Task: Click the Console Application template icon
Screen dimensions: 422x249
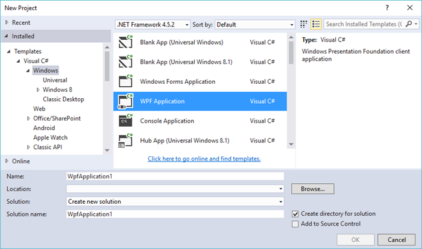Action: [125, 121]
